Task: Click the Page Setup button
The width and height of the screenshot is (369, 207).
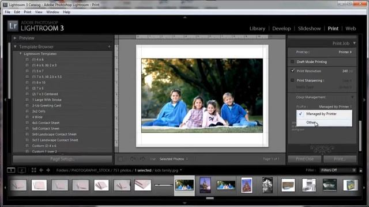Action: pyautogui.click(x=62, y=159)
